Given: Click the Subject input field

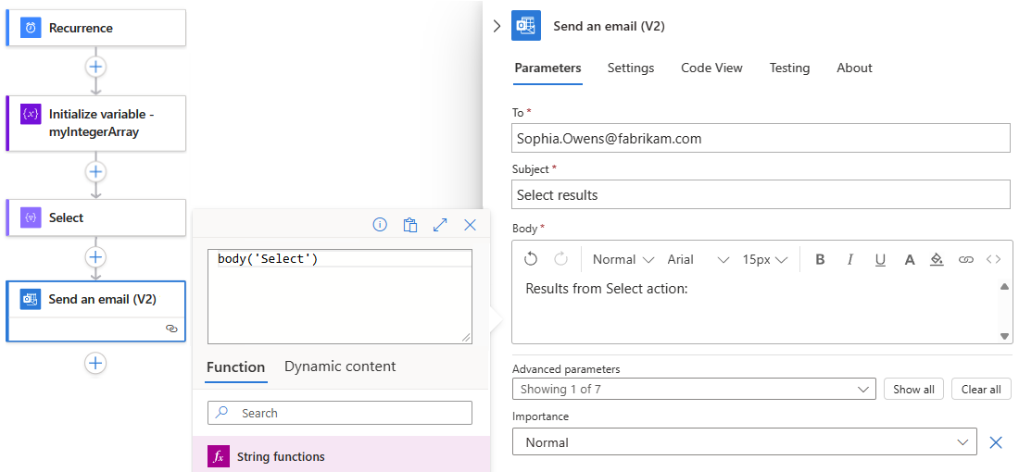Looking at the screenshot, I should pyautogui.click(x=761, y=194).
